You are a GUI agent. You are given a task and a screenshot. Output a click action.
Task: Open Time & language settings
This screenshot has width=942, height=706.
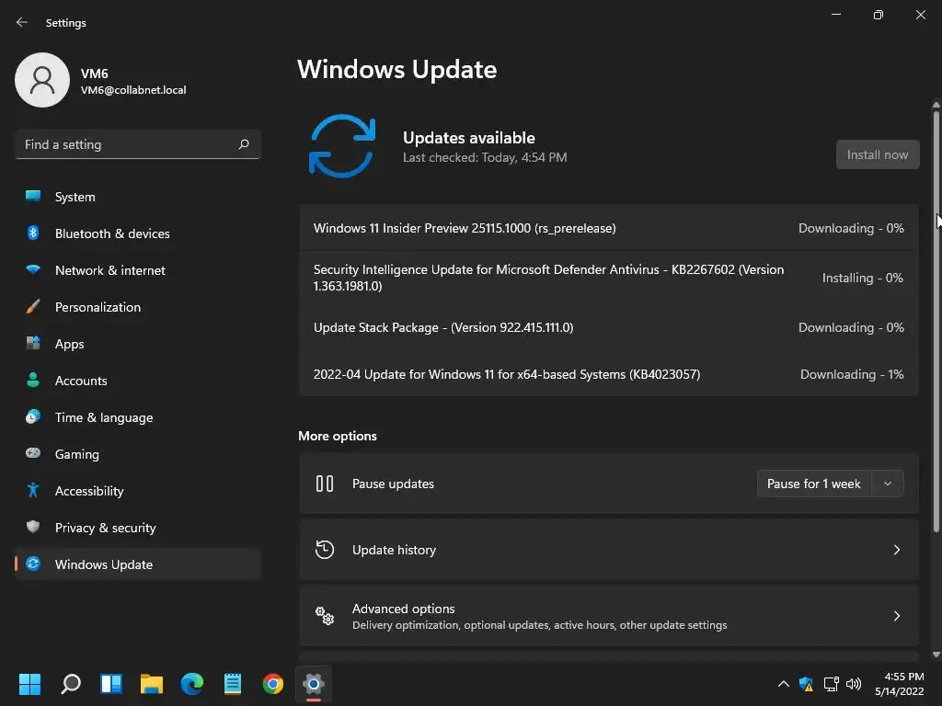(x=138, y=416)
